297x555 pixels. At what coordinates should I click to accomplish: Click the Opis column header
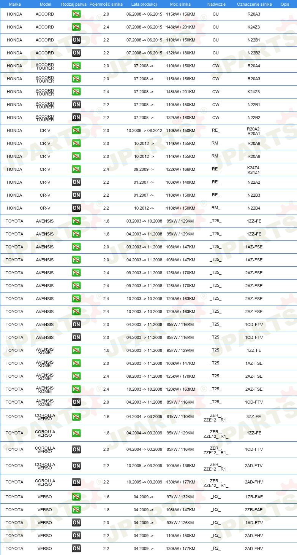coord(284,4)
